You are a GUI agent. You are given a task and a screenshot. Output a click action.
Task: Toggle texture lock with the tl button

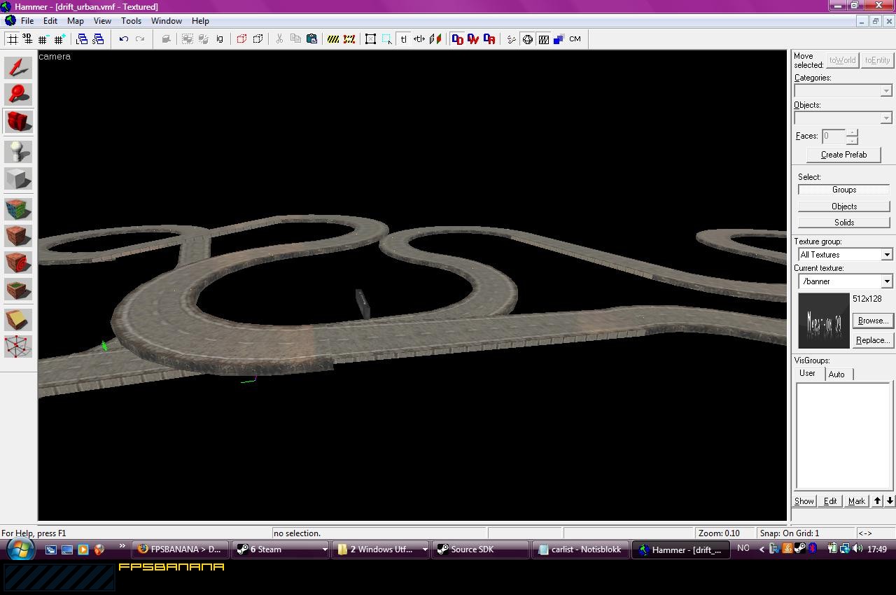(403, 39)
